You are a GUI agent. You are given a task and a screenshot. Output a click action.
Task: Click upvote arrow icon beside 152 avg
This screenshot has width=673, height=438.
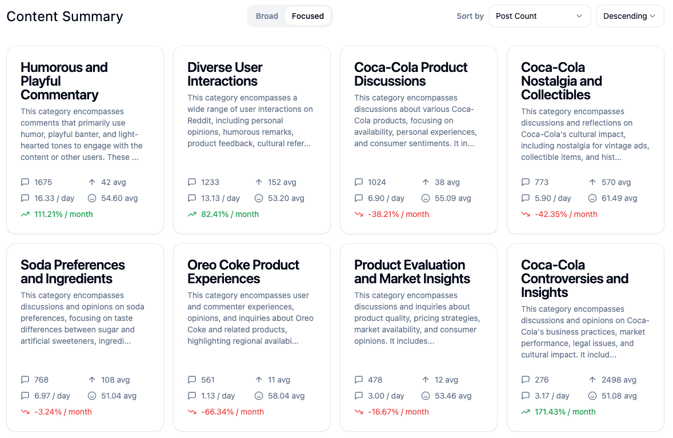click(x=259, y=182)
